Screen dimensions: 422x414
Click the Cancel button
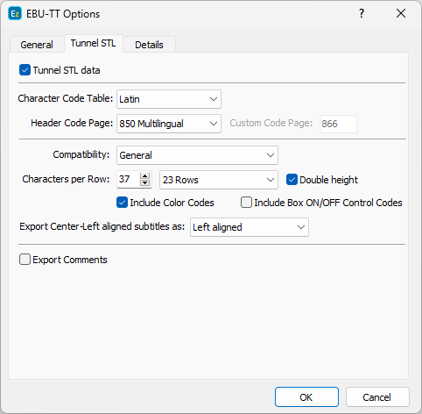[x=377, y=397]
